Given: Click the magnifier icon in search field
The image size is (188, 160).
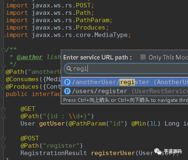Looking at the screenshot, I should [x=69, y=69].
